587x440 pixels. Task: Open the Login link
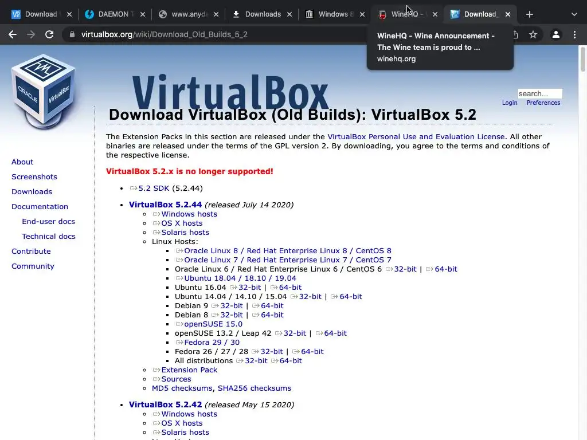tap(510, 103)
